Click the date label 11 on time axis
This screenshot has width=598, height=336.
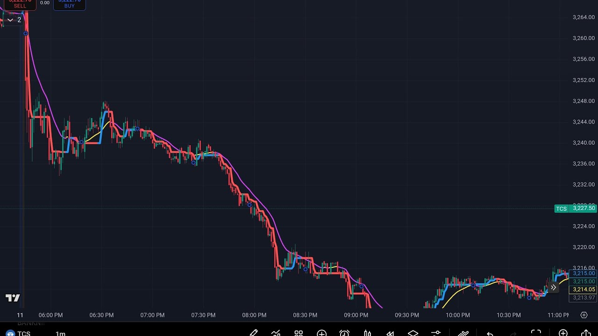(20, 315)
